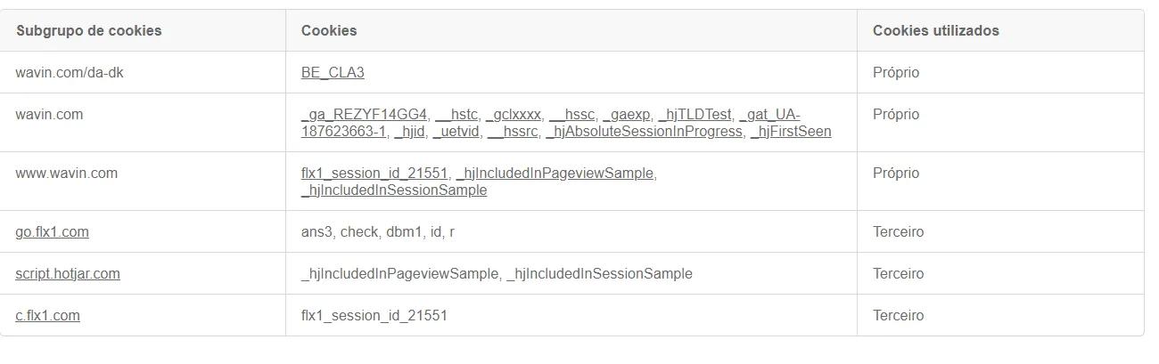This screenshot has width=1159, height=364.
Task: Open the BE_CLA3 cookie link
Action: [333, 73]
